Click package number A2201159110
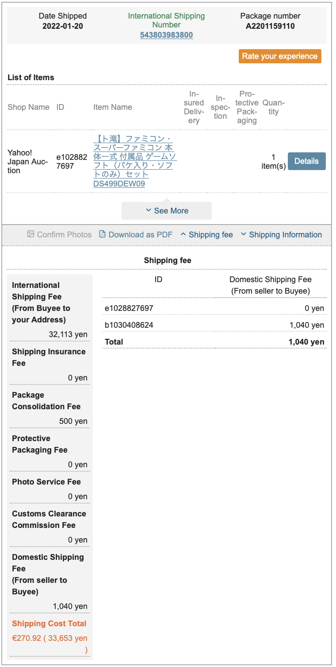This screenshot has height=667, width=336. pyautogui.click(x=270, y=26)
